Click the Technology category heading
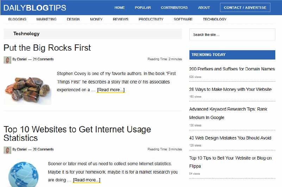This screenshot has width=282, height=187. click(26, 34)
